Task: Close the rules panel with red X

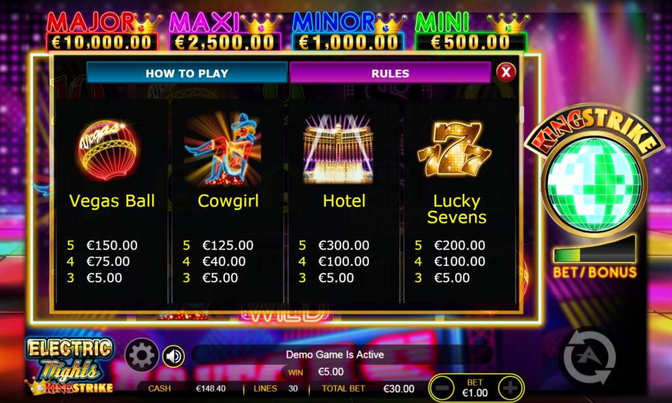Action: pyautogui.click(x=506, y=72)
